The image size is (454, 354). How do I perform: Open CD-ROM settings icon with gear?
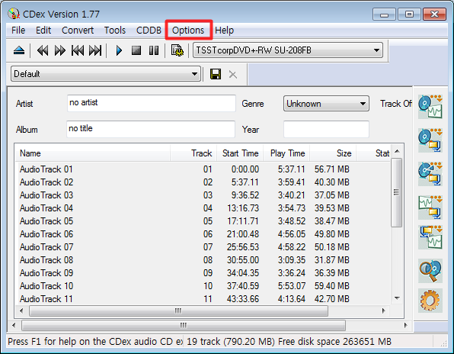coord(177,50)
